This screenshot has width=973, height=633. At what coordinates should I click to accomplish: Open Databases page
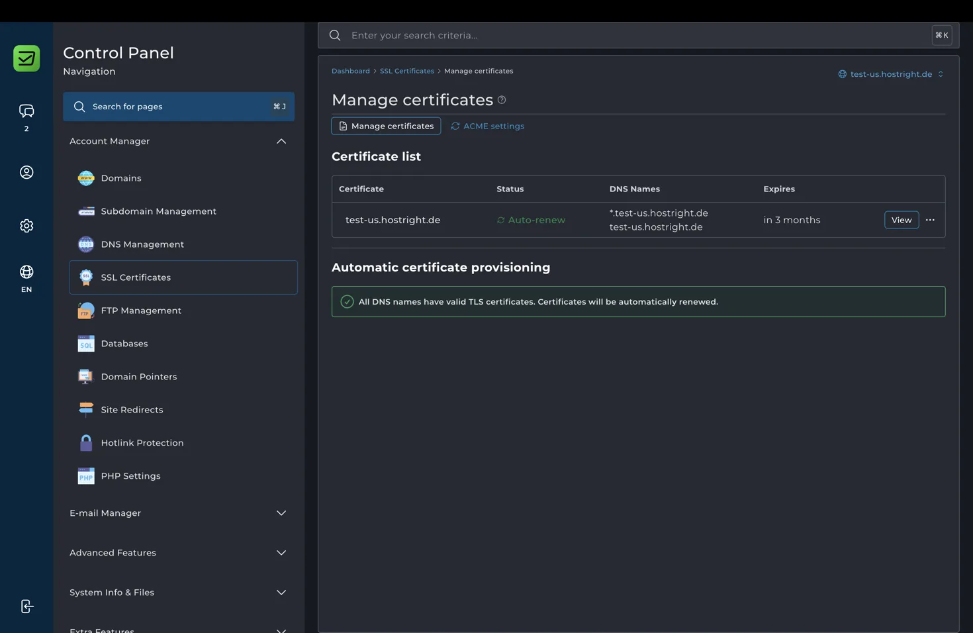click(183, 344)
